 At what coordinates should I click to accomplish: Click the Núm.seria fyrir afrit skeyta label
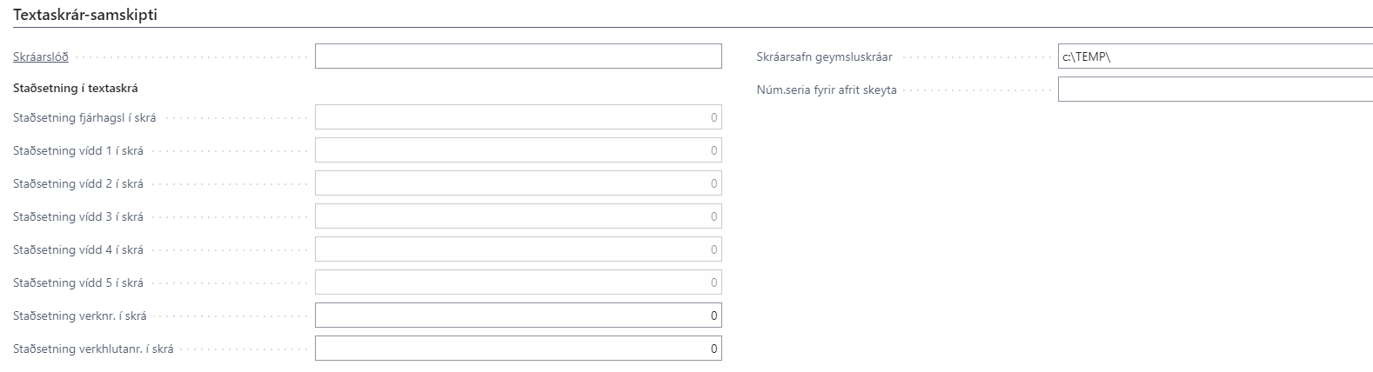click(x=827, y=90)
